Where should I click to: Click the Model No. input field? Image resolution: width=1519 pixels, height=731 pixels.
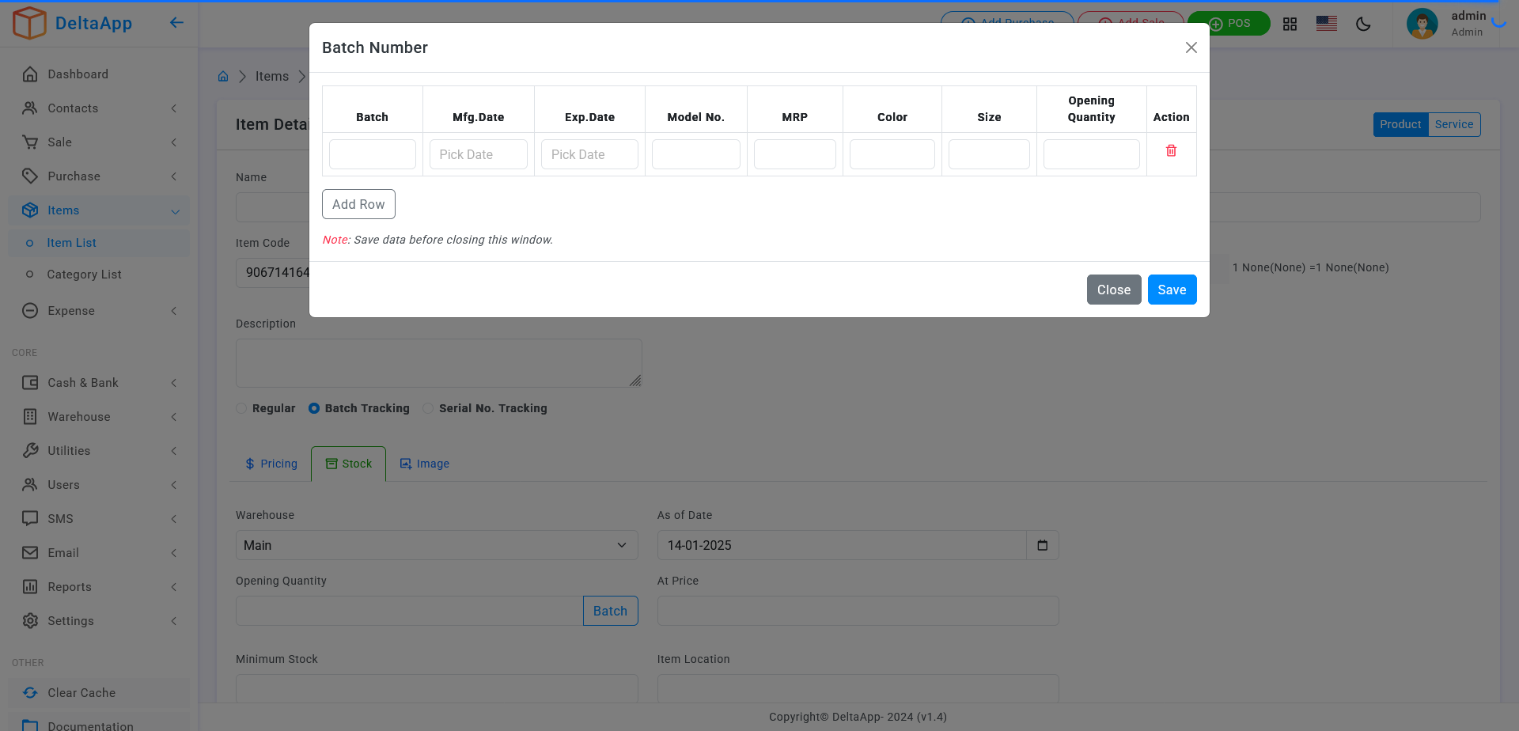point(696,154)
